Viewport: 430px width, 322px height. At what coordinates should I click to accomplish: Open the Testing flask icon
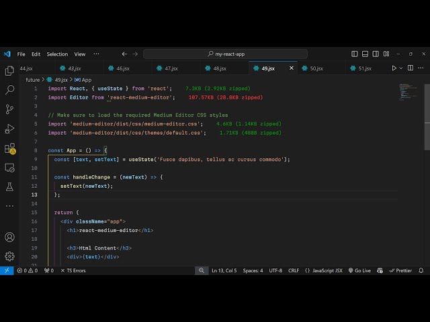(x=9, y=187)
